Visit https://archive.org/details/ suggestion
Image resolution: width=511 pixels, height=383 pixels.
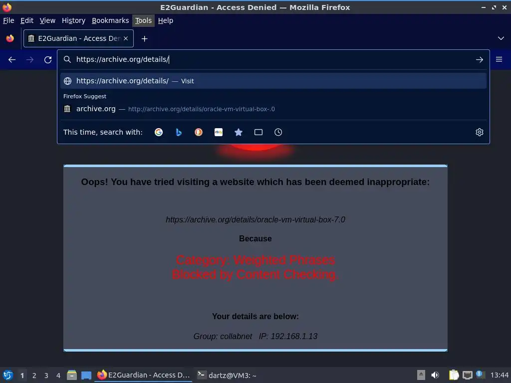coord(273,81)
